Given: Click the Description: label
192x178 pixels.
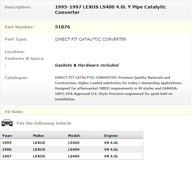Looking at the screenshot, I should point(18,7).
